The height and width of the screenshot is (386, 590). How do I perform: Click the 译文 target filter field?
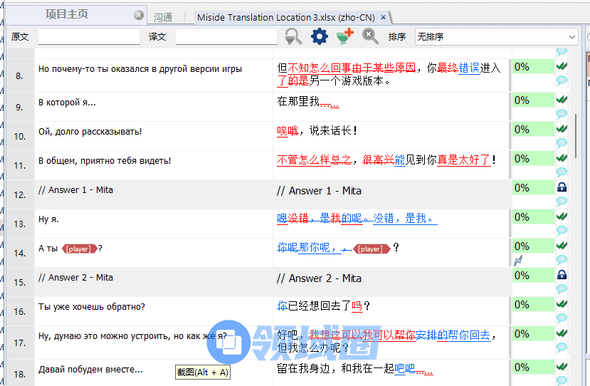pos(226,36)
